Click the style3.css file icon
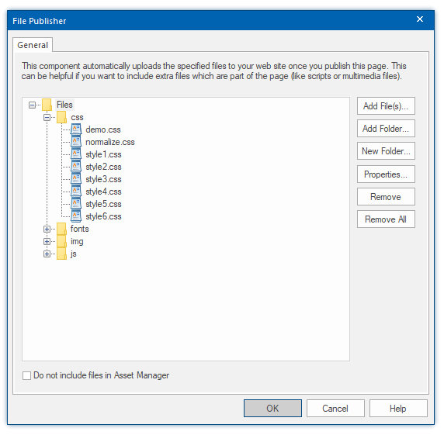Viewport: 444px width, 435px height. [76, 179]
